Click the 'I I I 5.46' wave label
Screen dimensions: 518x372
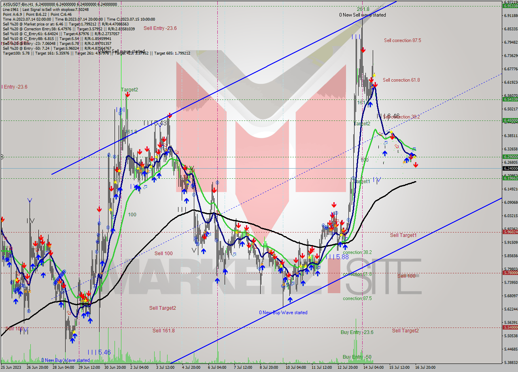coord(99,352)
